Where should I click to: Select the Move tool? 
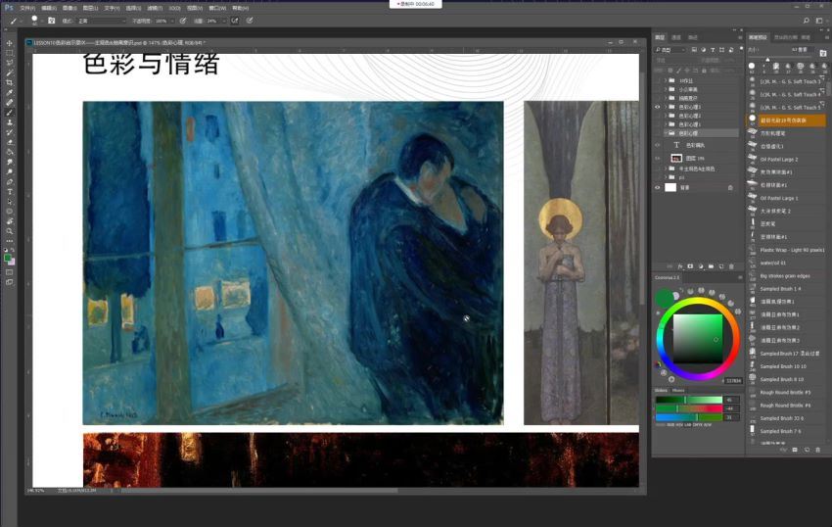pyautogui.click(x=10, y=43)
